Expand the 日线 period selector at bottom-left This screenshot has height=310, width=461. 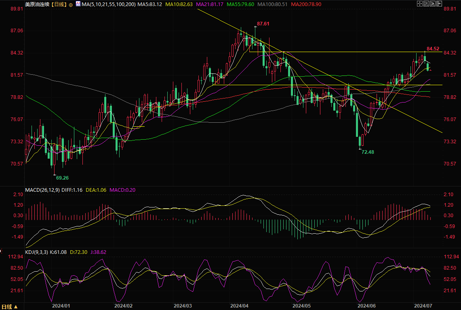8,307
